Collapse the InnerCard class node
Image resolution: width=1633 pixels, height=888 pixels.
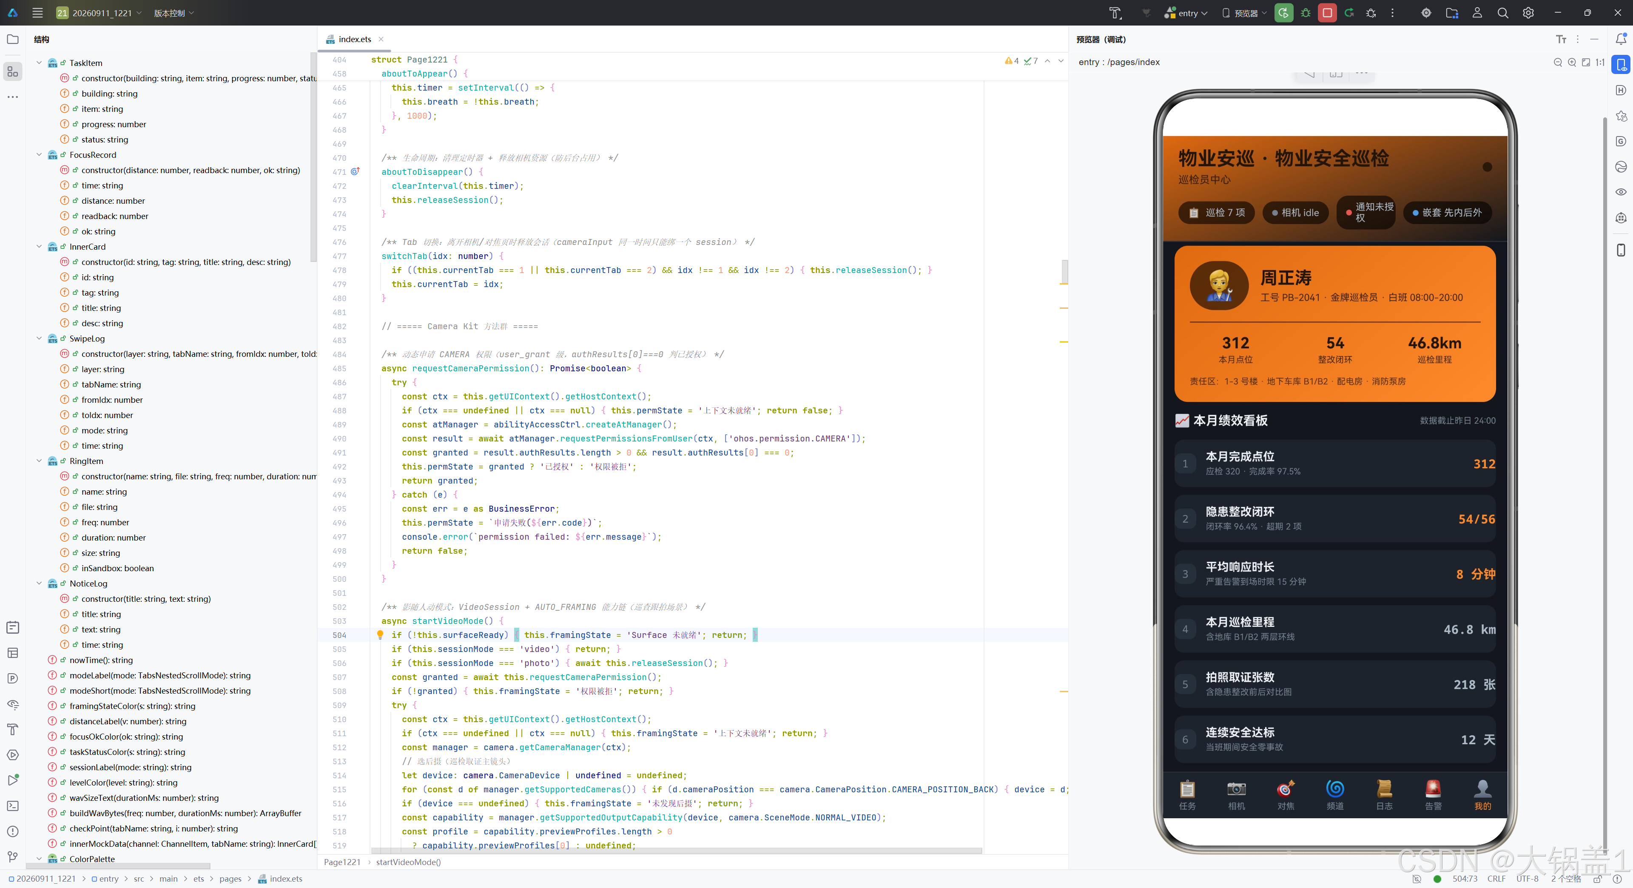[x=39, y=247]
